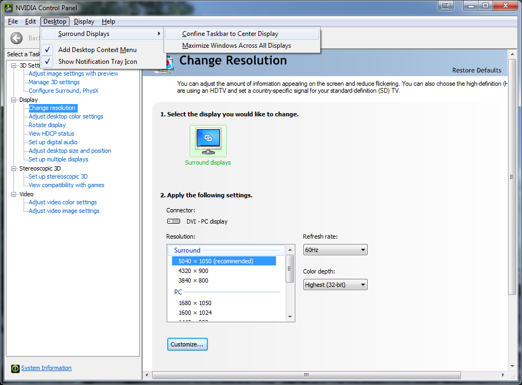
Task: Choose Confine Taskbar to Center Display
Action: [x=230, y=34]
